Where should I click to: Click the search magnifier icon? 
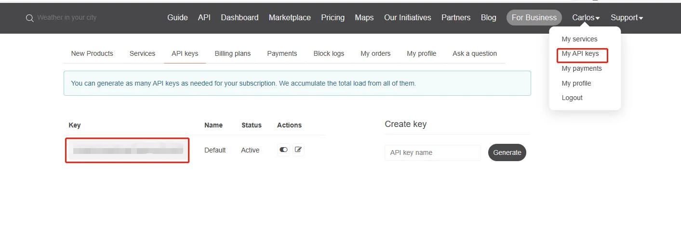29,18
